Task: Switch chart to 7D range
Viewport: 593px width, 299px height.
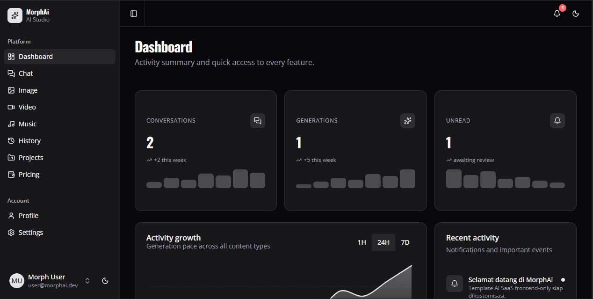Action: click(405, 242)
